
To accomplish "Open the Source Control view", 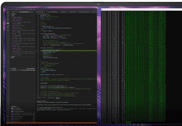I will click(x=8, y=19).
